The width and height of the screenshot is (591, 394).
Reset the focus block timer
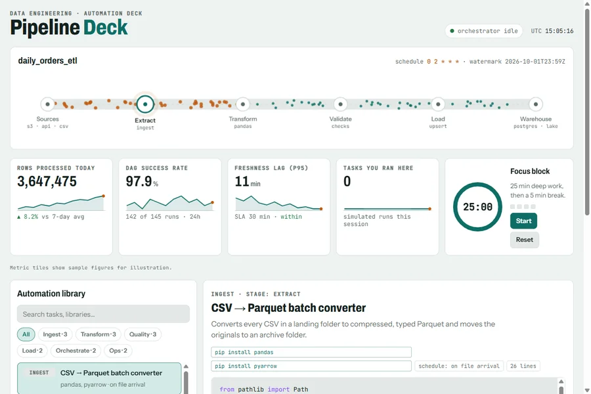[x=524, y=240]
